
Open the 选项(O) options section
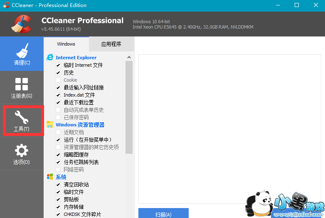(x=22, y=154)
